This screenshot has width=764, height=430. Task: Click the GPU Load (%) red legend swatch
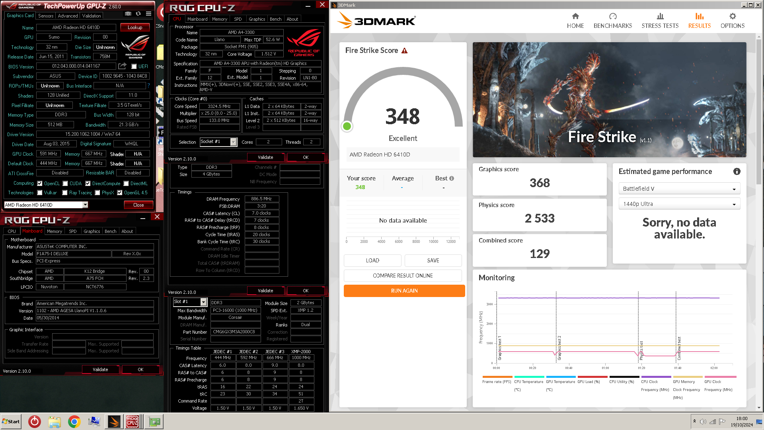coord(592,377)
